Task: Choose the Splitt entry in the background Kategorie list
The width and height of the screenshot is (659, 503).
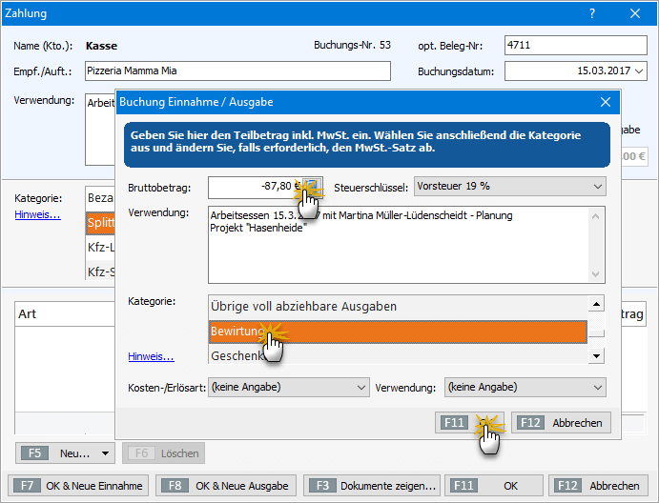Action: point(100,222)
